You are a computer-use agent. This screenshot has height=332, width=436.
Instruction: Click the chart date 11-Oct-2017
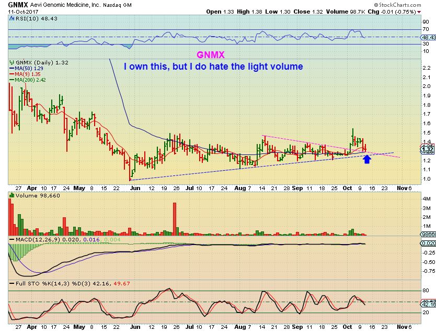[x=23, y=12]
